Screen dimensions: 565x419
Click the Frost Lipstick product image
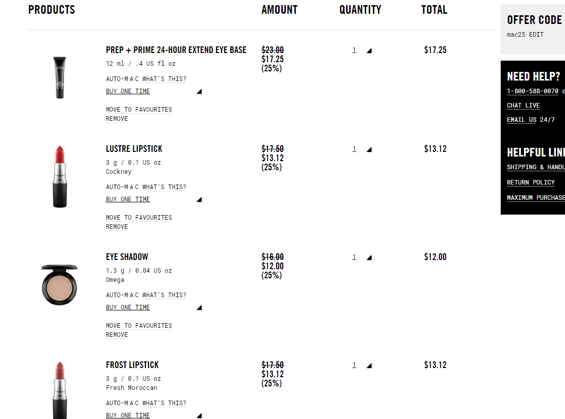(60, 390)
